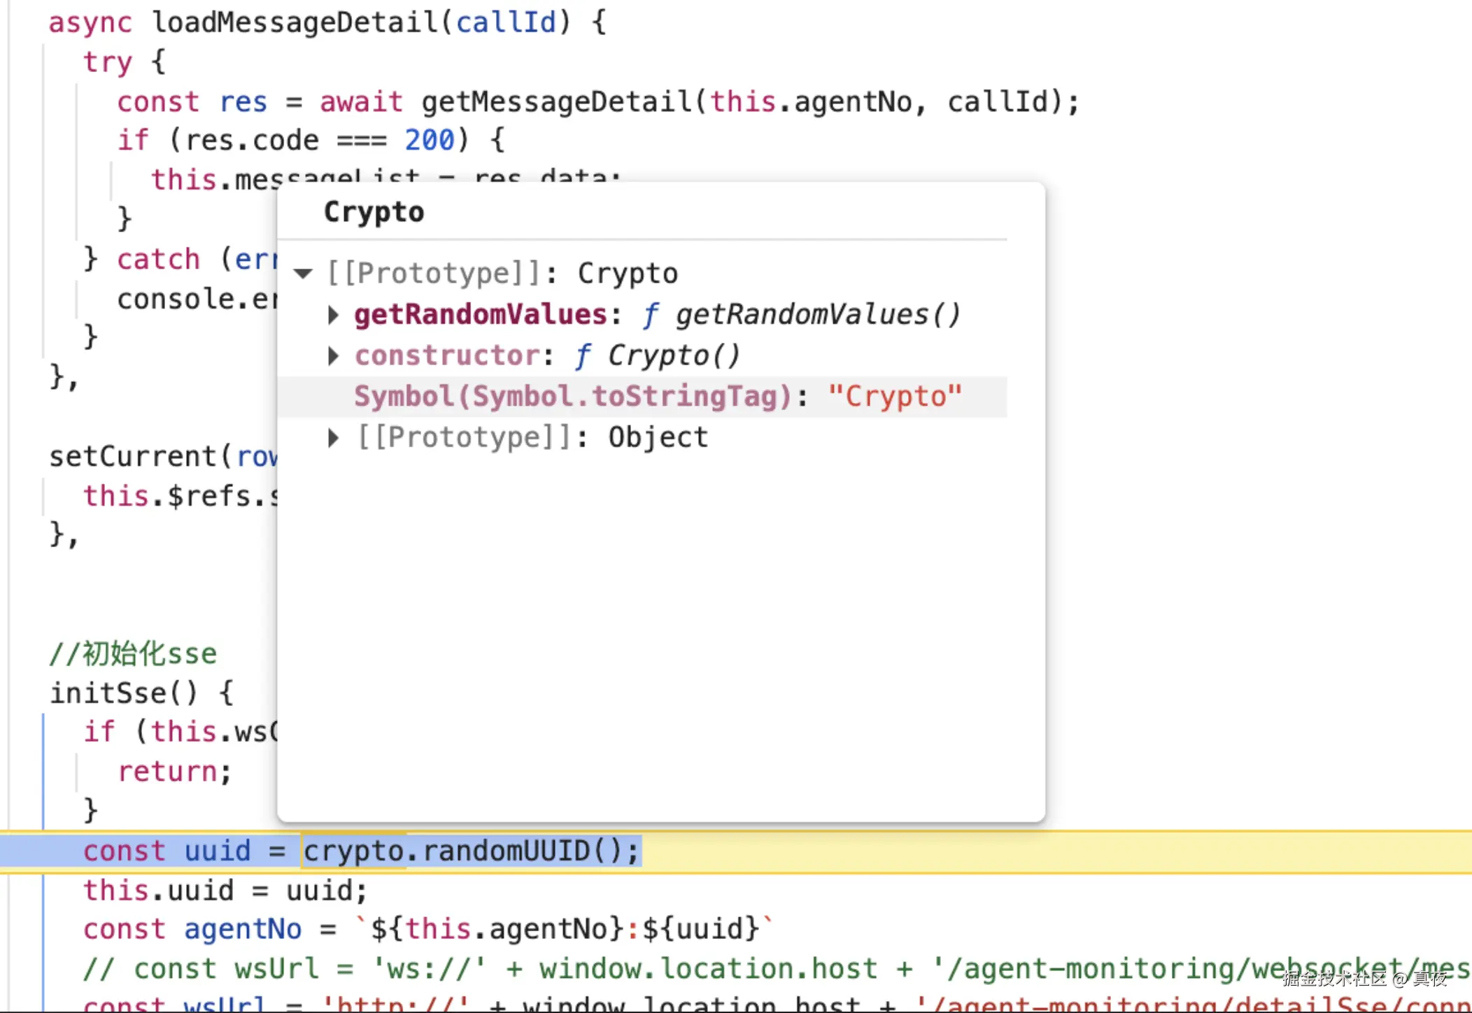Expand the constructor property arrow
Screen dimensions: 1472x1013
[x=334, y=356]
